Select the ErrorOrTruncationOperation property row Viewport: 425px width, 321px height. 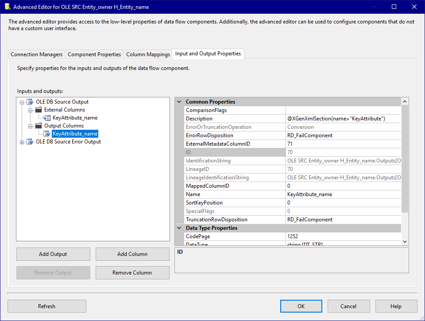pyautogui.click(x=293, y=127)
